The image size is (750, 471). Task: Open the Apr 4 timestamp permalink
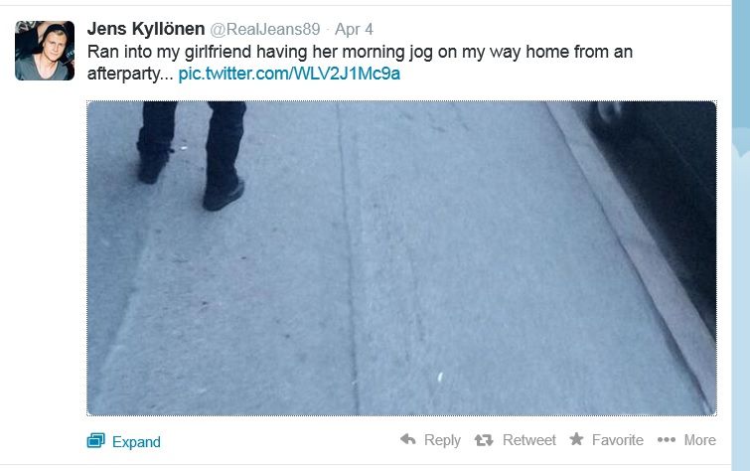[354, 29]
